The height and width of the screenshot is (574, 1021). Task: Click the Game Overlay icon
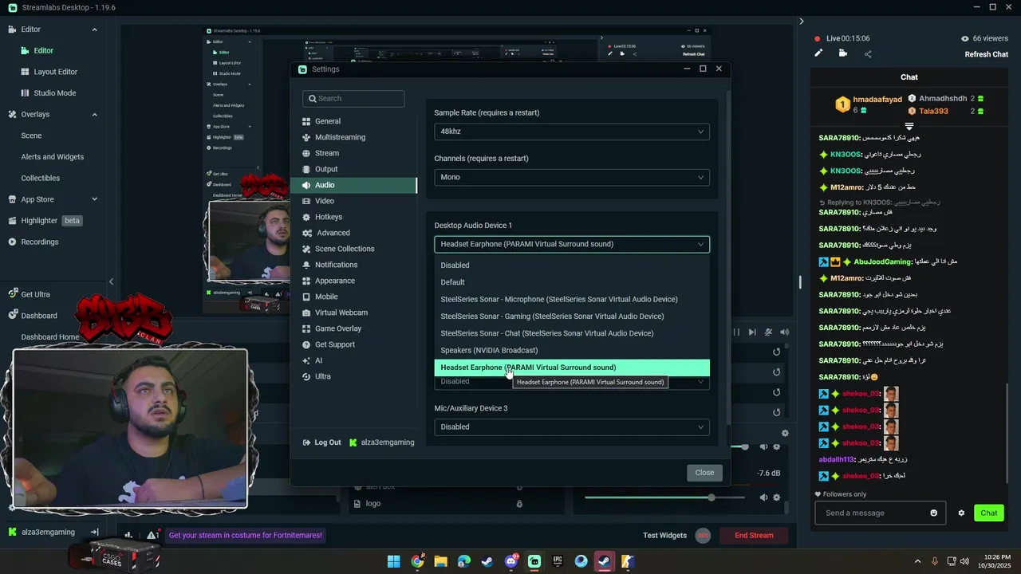(306, 328)
